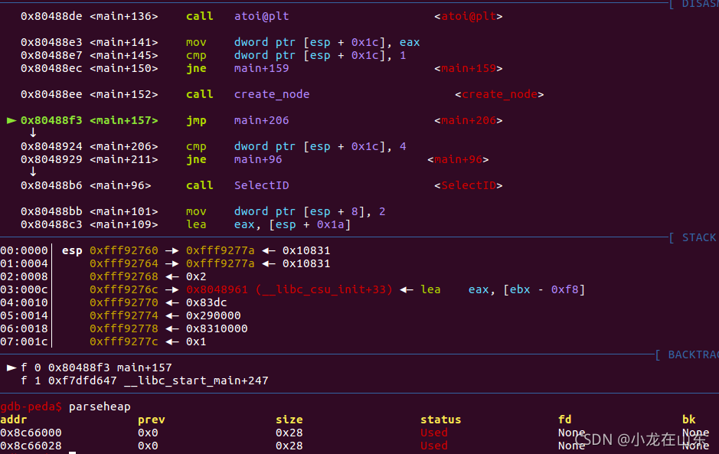Click the SelectID call operand

262,185
